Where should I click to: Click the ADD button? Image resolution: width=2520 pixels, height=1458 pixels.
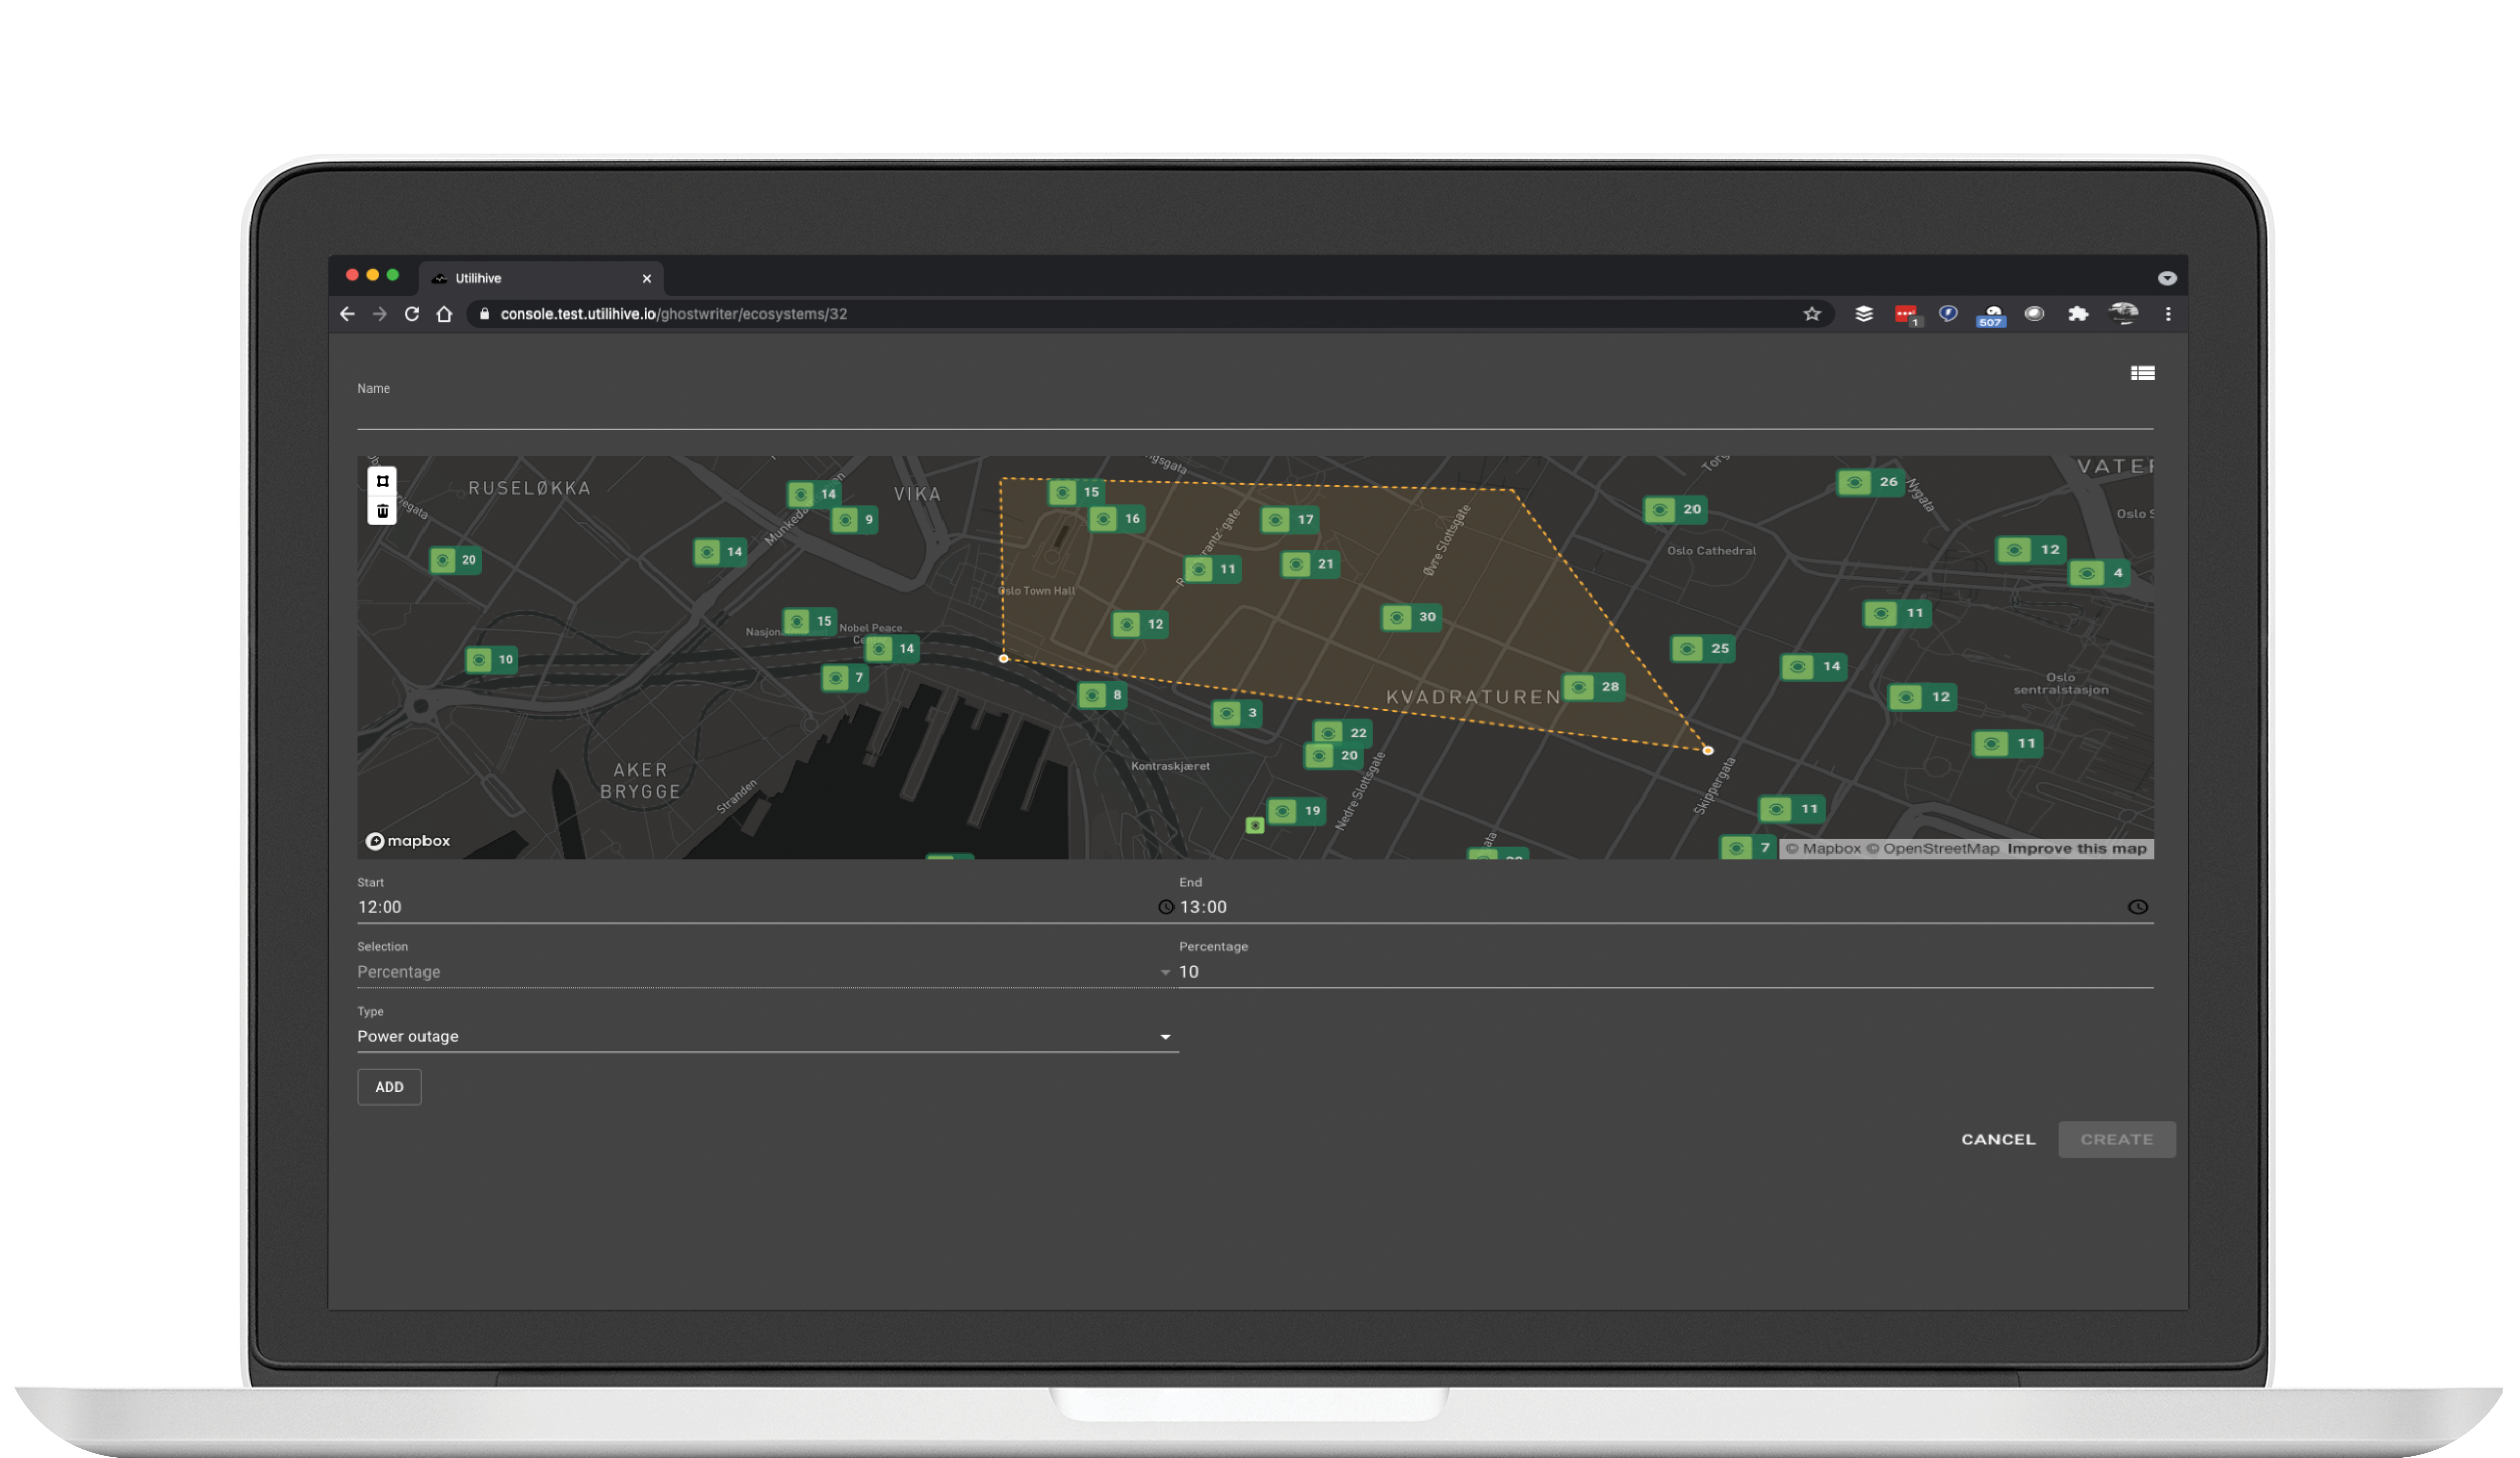point(389,1088)
